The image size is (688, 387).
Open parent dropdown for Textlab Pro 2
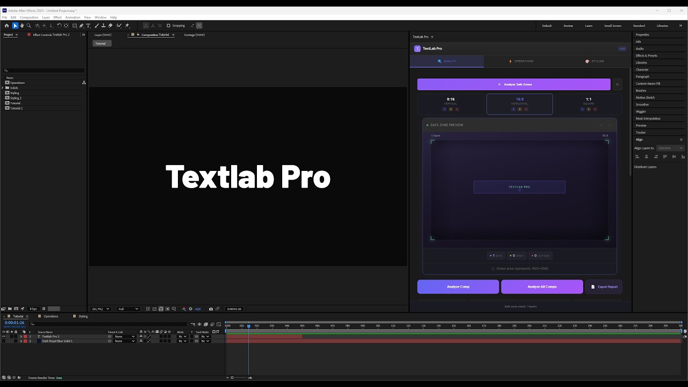(124, 336)
